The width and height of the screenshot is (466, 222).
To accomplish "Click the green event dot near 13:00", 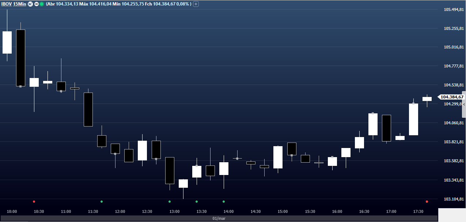I will (x=170, y=202).
